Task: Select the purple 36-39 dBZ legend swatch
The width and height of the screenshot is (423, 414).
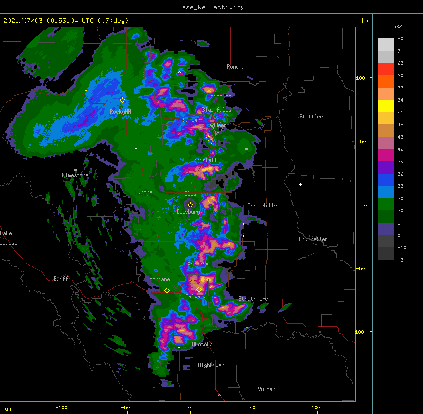Action: coord(386,168)
